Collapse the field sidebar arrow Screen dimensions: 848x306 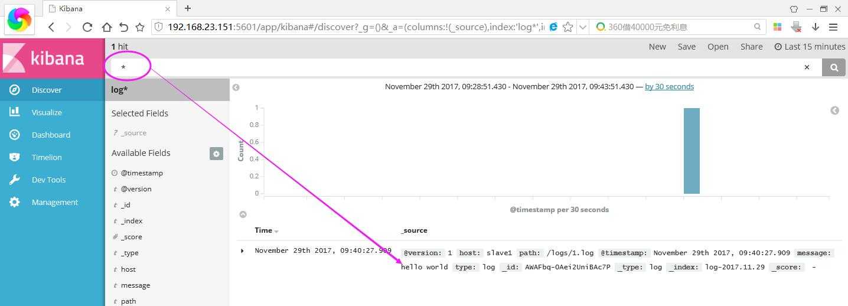point(236,87)
